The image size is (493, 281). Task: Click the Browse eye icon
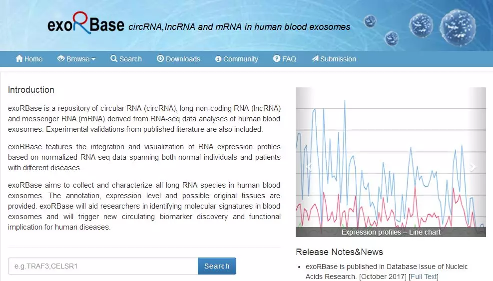pyautogui.click(x=60, y=58)
